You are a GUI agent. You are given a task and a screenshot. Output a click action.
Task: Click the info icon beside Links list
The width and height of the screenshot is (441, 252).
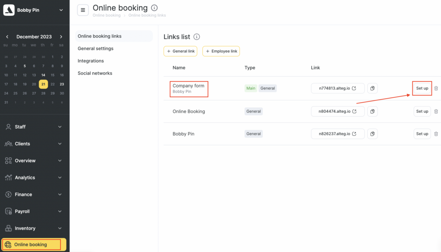pos(197,37)
